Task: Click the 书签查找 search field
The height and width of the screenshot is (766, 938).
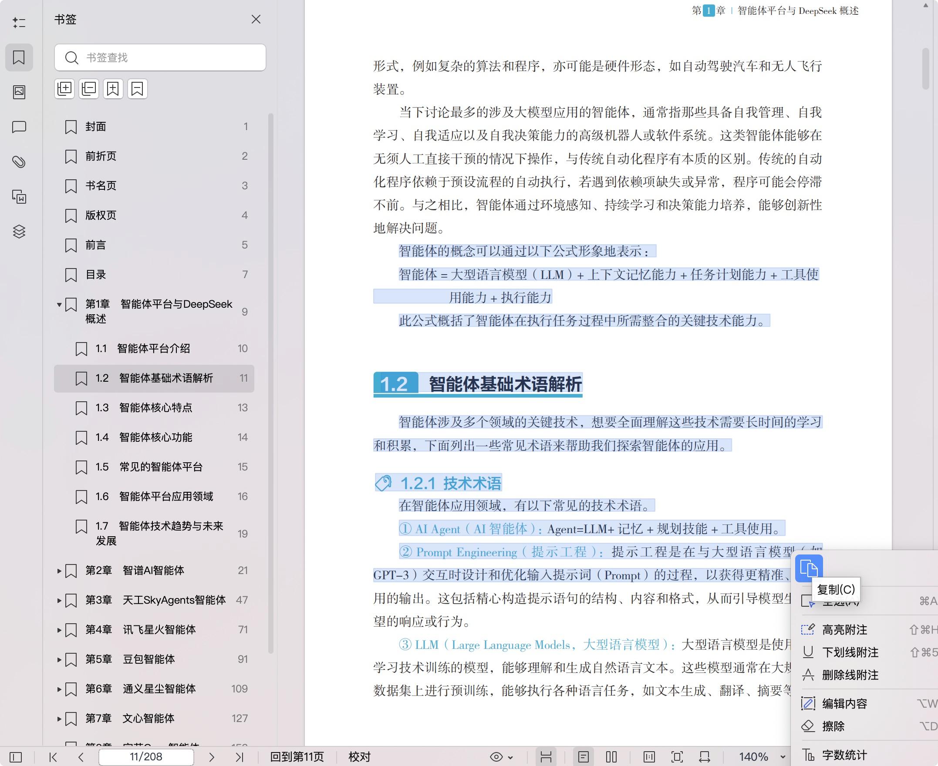Action: coord(160,57)
